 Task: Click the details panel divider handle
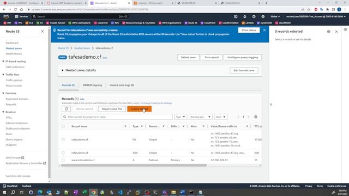pyautogui.click(x=270, y=105)
